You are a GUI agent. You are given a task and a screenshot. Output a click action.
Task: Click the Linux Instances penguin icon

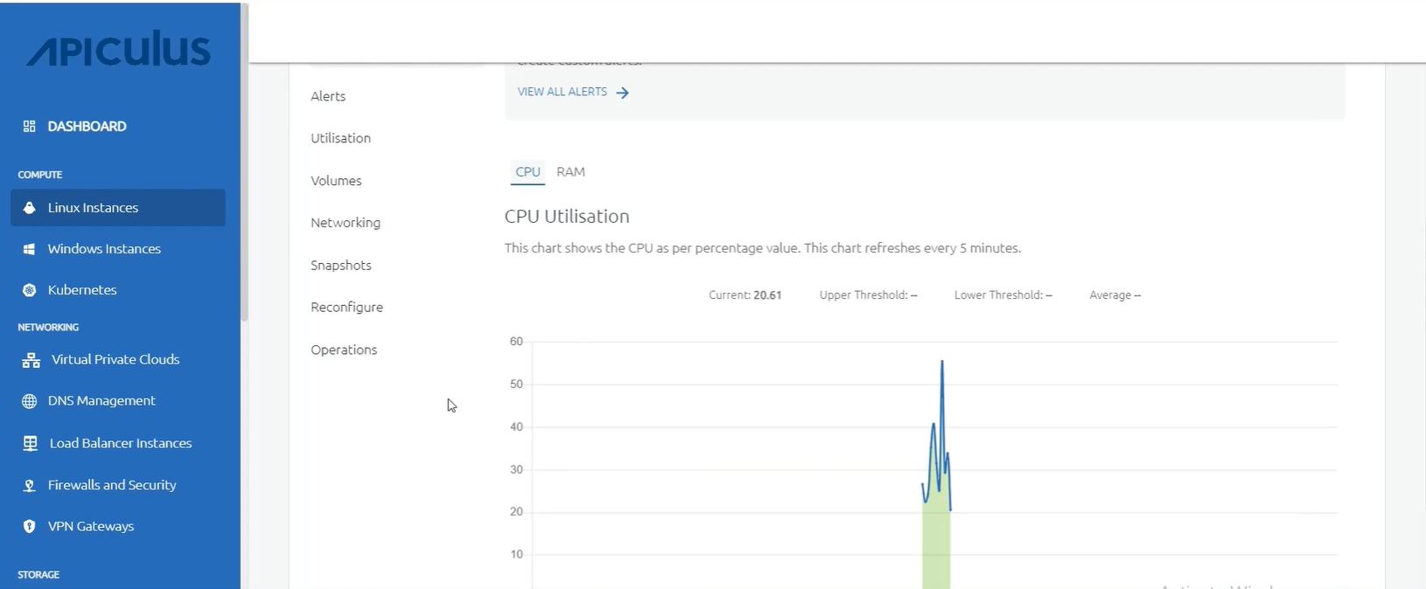(x=29, y=208)
